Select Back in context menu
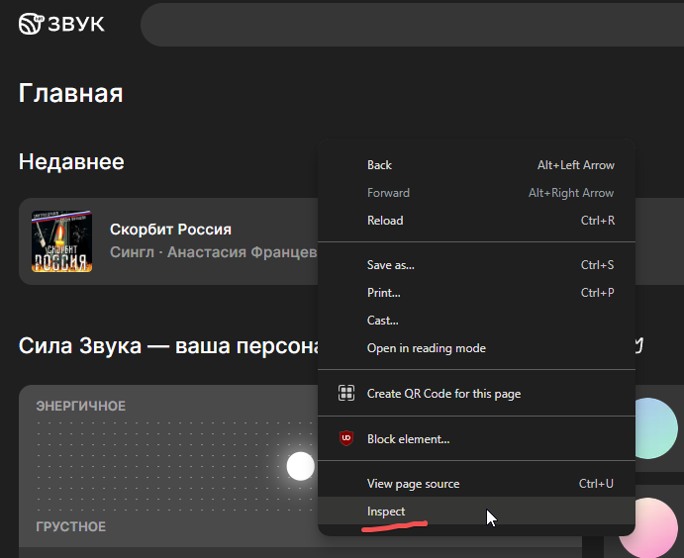 coord(476,165)
